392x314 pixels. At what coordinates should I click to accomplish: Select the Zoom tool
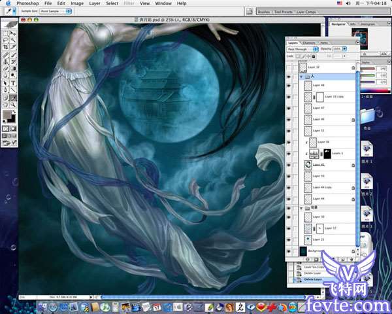(x=13, y=105)
